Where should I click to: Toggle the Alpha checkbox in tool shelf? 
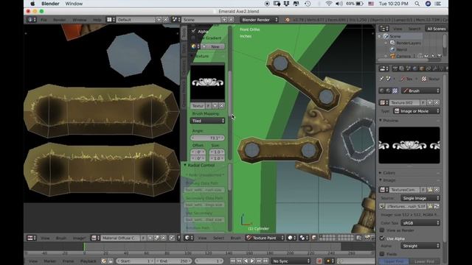pyautogui.click(x=193, y=31)
